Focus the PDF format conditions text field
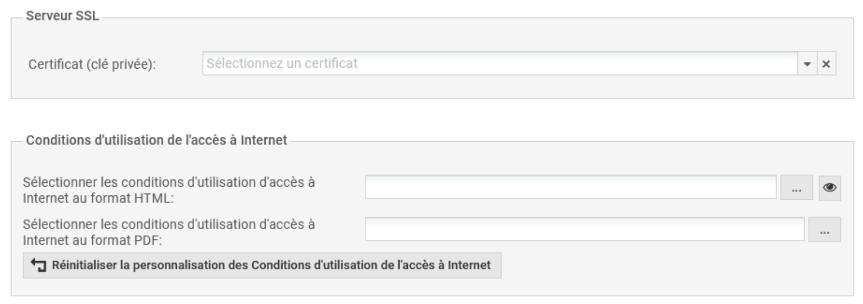The image size is (863, 304). (x=584, y=229)
